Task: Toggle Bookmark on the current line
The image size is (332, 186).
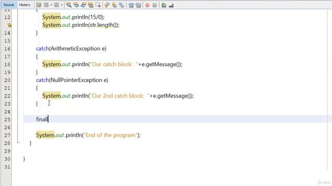Action: click(x=121, y=5)
